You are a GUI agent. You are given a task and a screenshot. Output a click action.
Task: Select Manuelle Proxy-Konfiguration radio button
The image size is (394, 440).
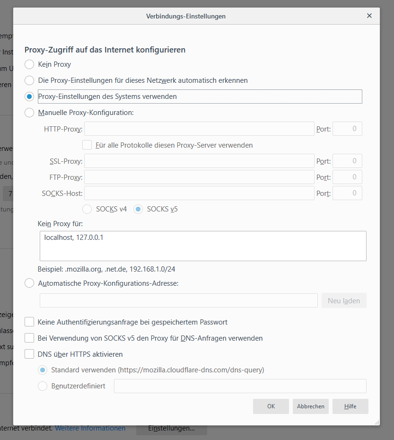29,113
